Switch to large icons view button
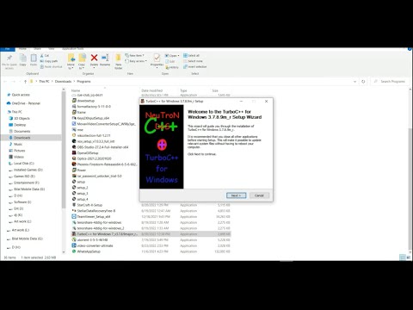Image resolution: width=413 pixels, height=310 pixels. click(409, 257)
